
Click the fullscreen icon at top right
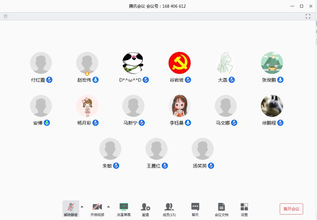pos(308,16)
